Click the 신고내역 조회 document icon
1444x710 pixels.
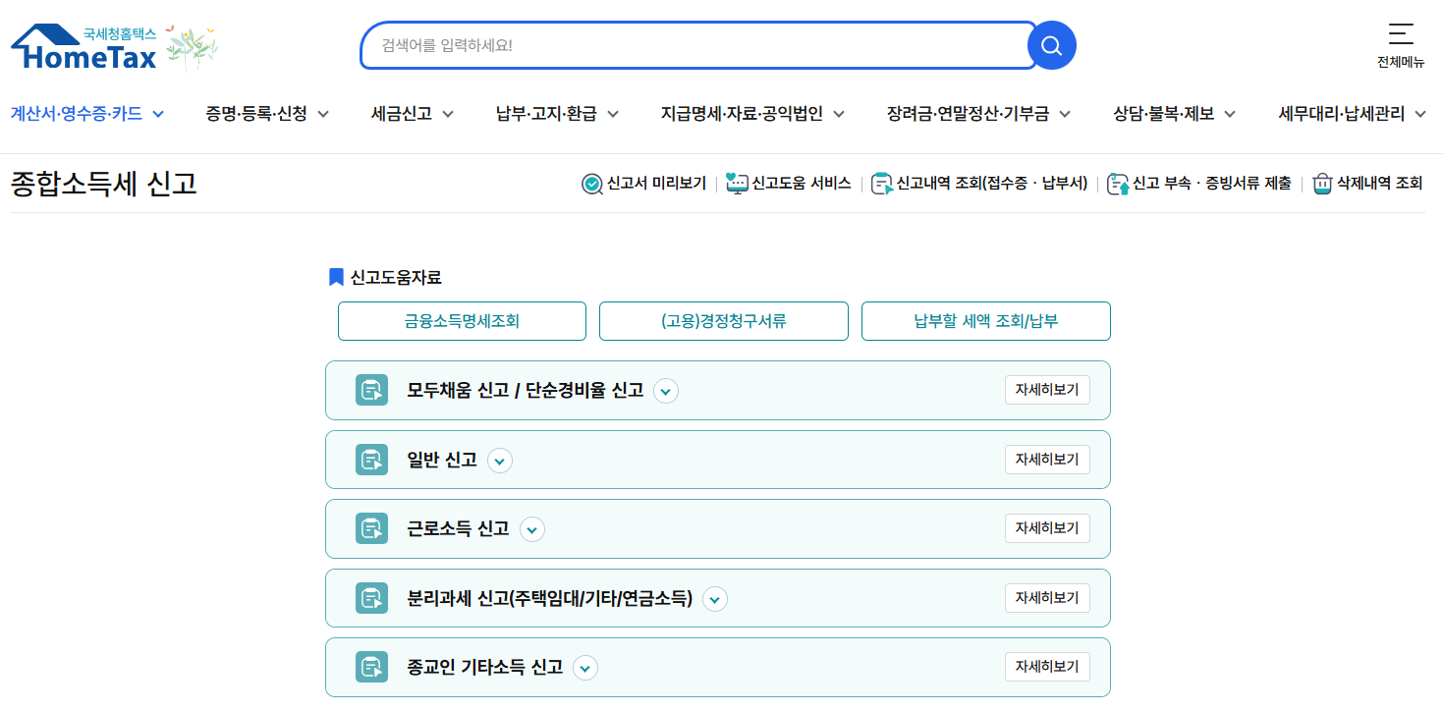point(882,184)
